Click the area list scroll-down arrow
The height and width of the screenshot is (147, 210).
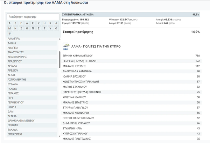[x=59, y=136]
